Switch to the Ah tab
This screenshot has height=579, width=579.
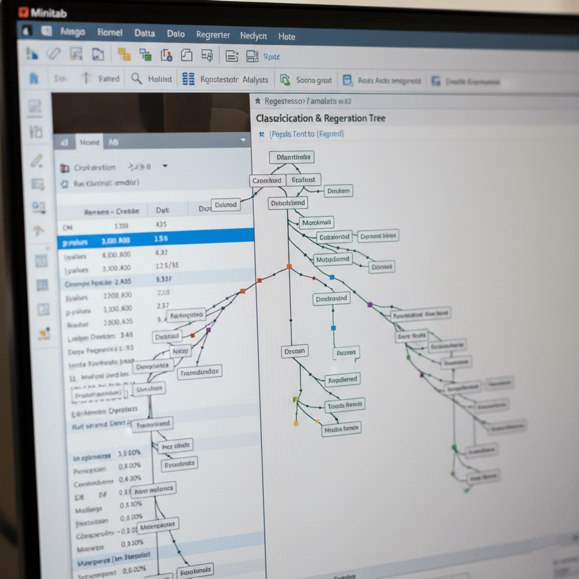(x=113, y=142)
